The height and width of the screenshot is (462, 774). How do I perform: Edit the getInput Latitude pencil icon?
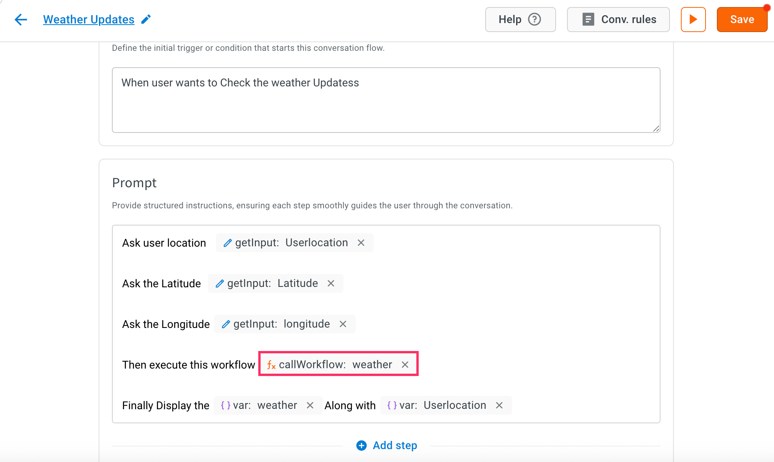(220, 283)
